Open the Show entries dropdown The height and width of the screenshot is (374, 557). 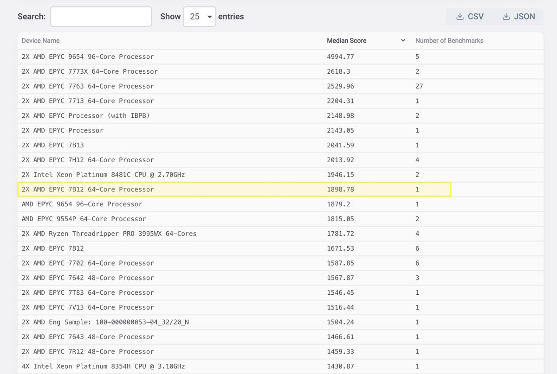[x=199, y=17]
